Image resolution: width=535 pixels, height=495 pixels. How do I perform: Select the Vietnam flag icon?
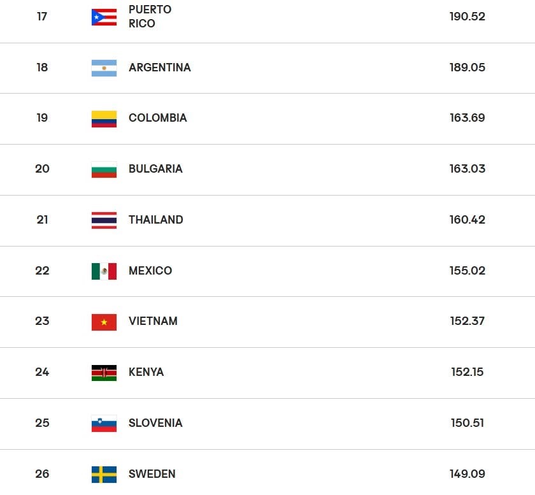104,322
